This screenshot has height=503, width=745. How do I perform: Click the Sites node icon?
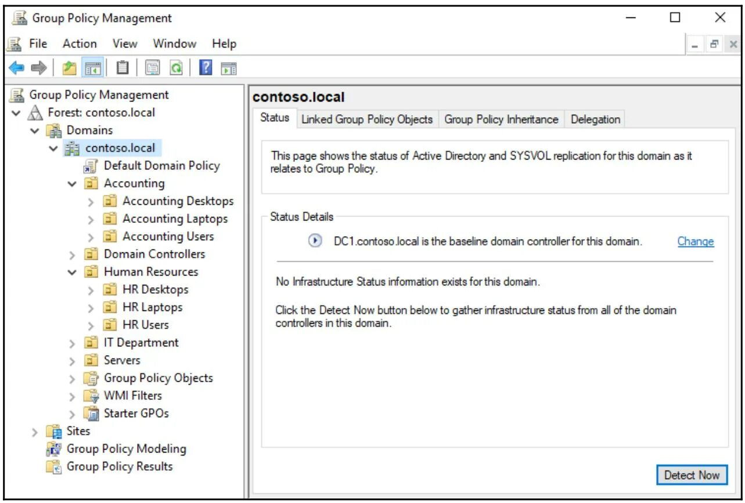pyautogui.click(x=54, y=432)
